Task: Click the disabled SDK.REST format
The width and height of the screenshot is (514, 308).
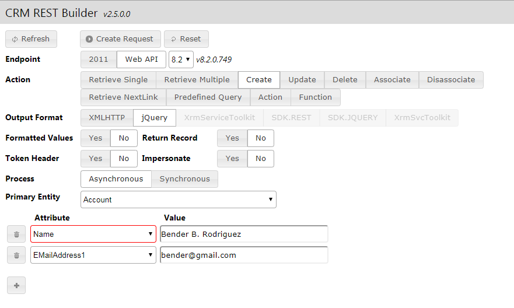Action: (x=291, y=118)
